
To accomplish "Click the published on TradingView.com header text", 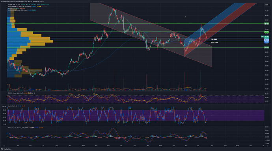I will click(x=22, y=2).
